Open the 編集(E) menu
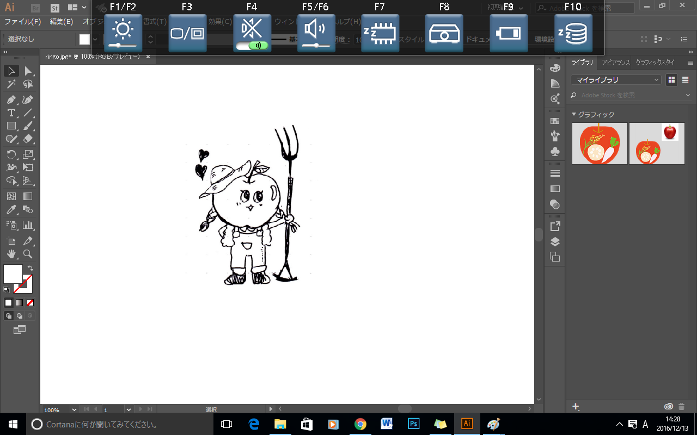This screenshot has height=435, width=697. (62, 22)
